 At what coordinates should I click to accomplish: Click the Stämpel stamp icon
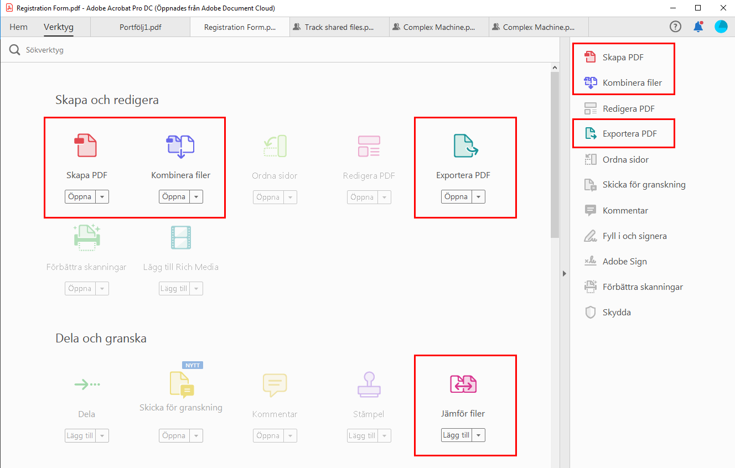point(369,384)
